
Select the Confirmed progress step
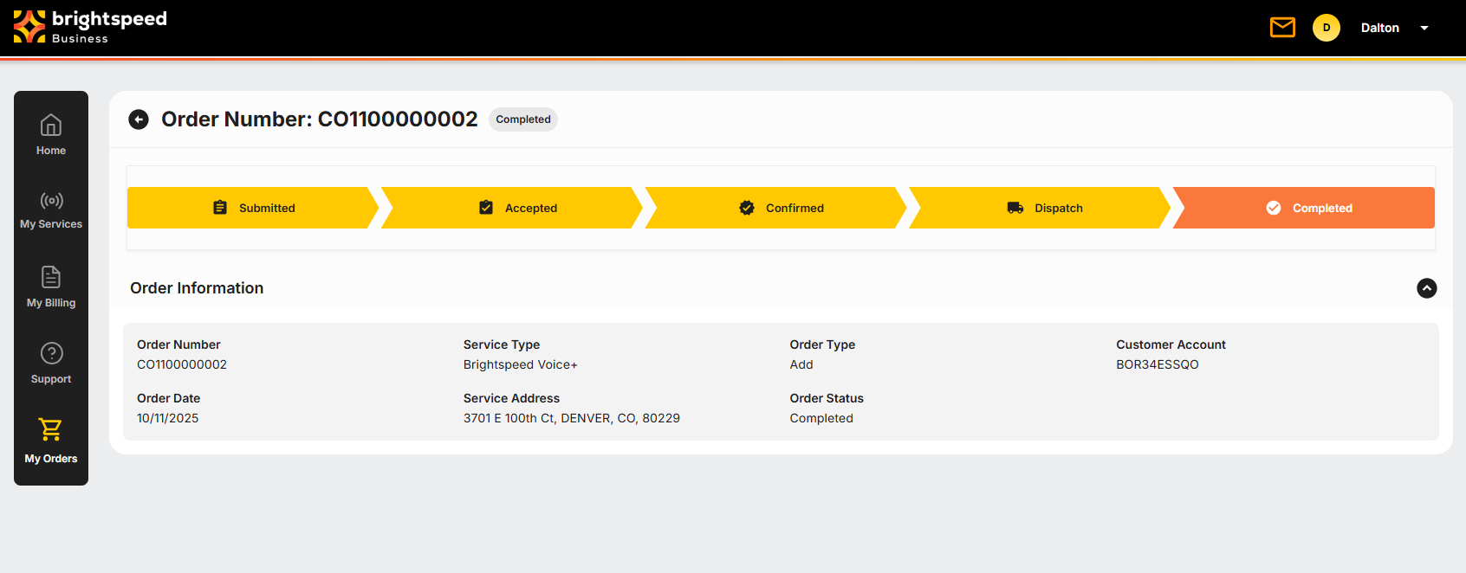(x=781, y=208)
